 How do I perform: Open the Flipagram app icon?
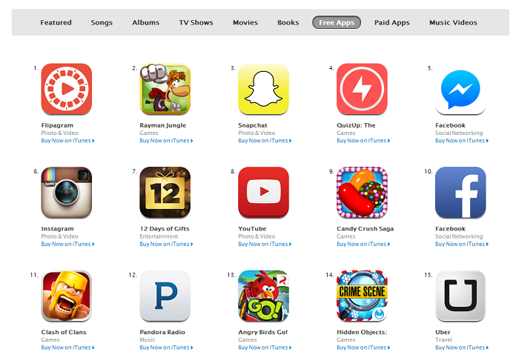tap(66, 89)
